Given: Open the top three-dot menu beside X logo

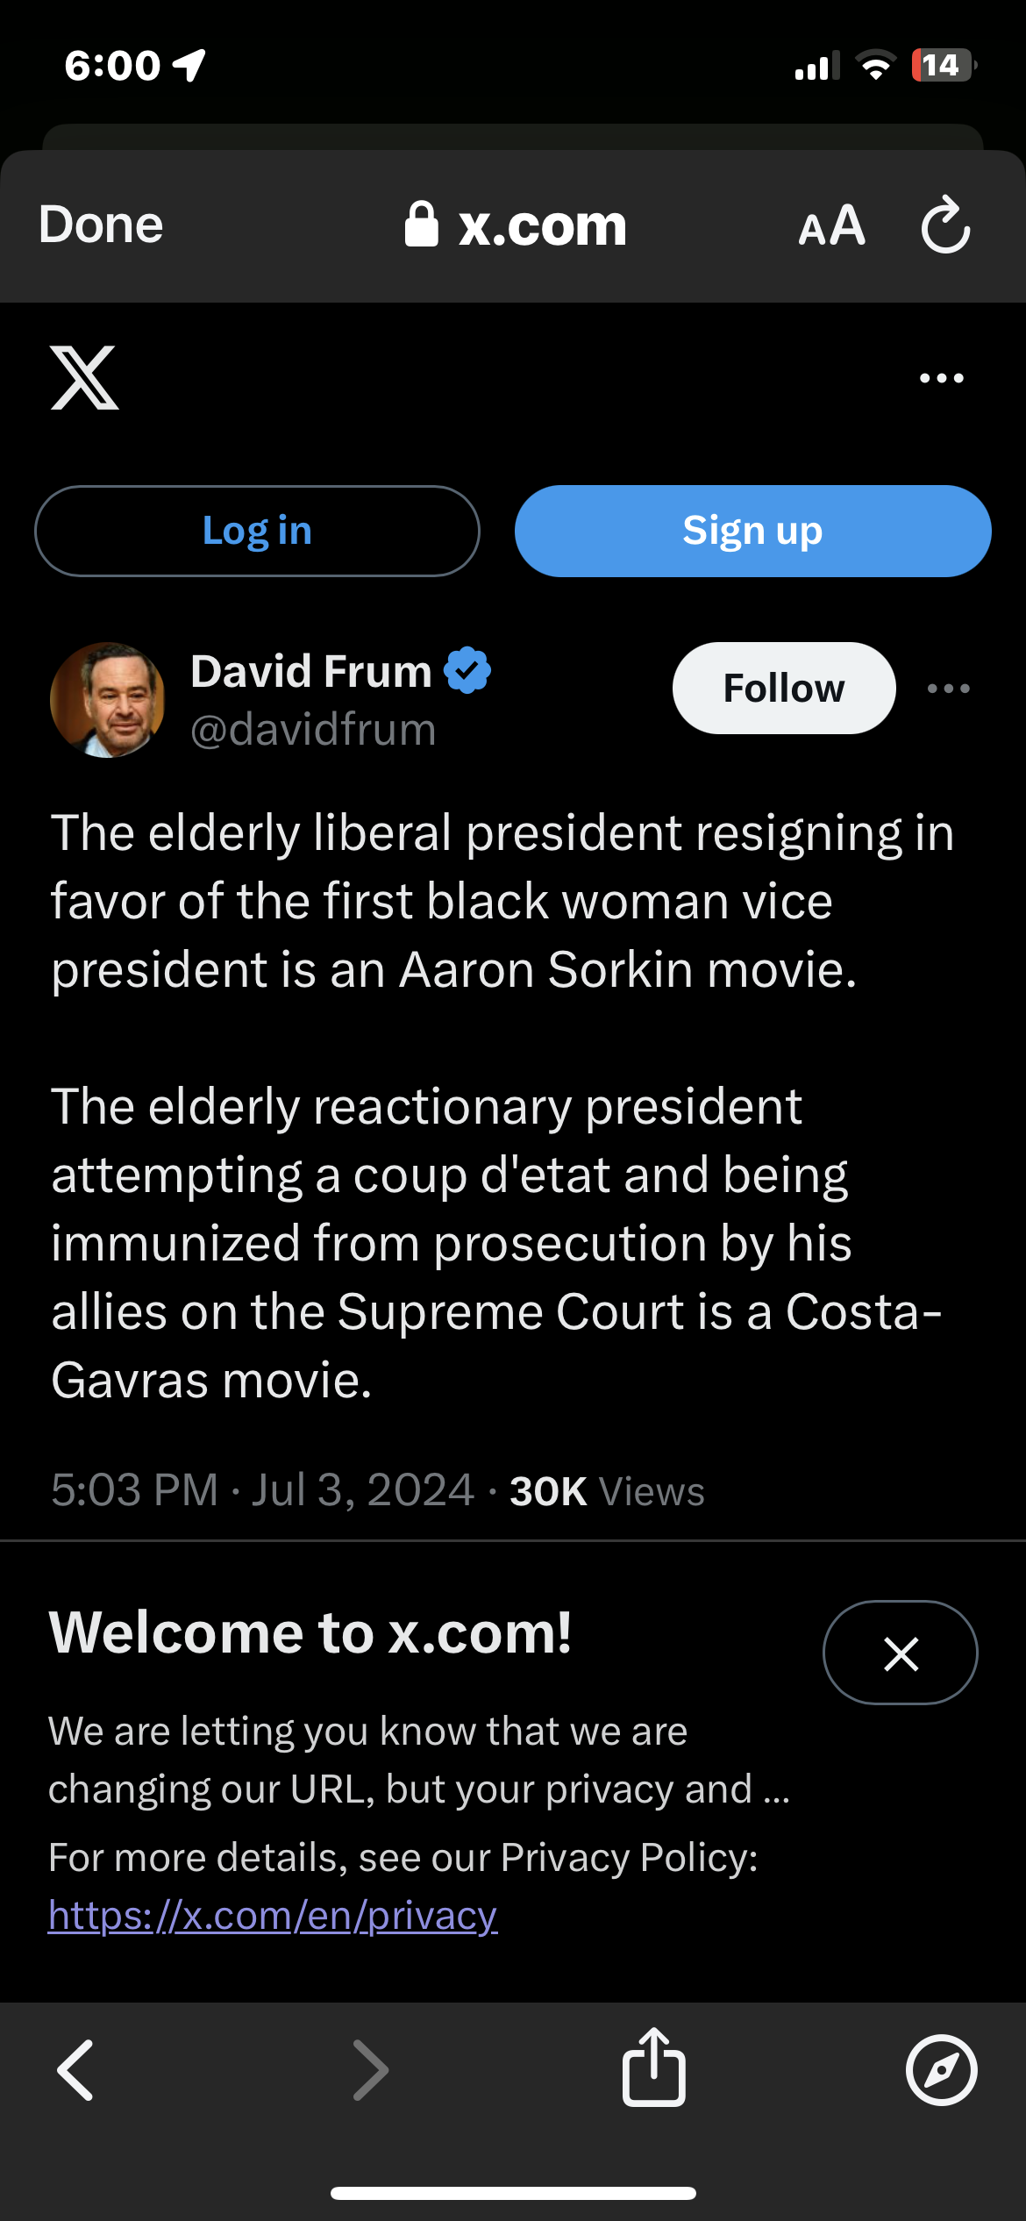Looking at the screenshot, I should (x=941, y=378).
